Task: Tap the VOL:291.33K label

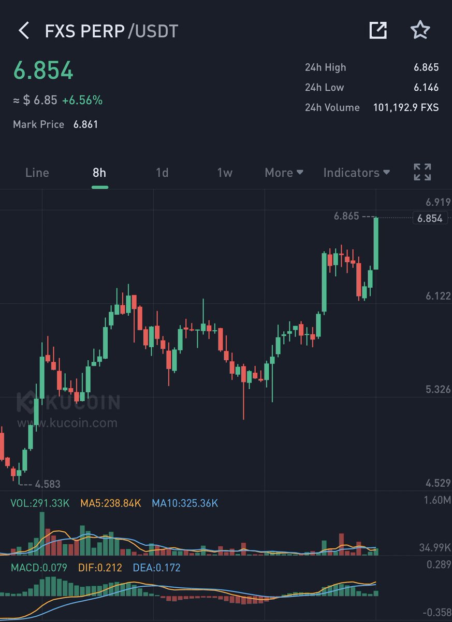Action: [40, 503]
